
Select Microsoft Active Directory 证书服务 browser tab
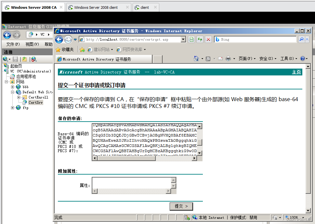[104, 59]
